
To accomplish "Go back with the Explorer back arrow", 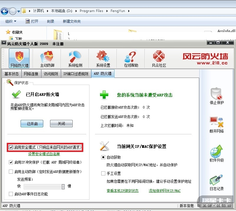I will [4, 11].
